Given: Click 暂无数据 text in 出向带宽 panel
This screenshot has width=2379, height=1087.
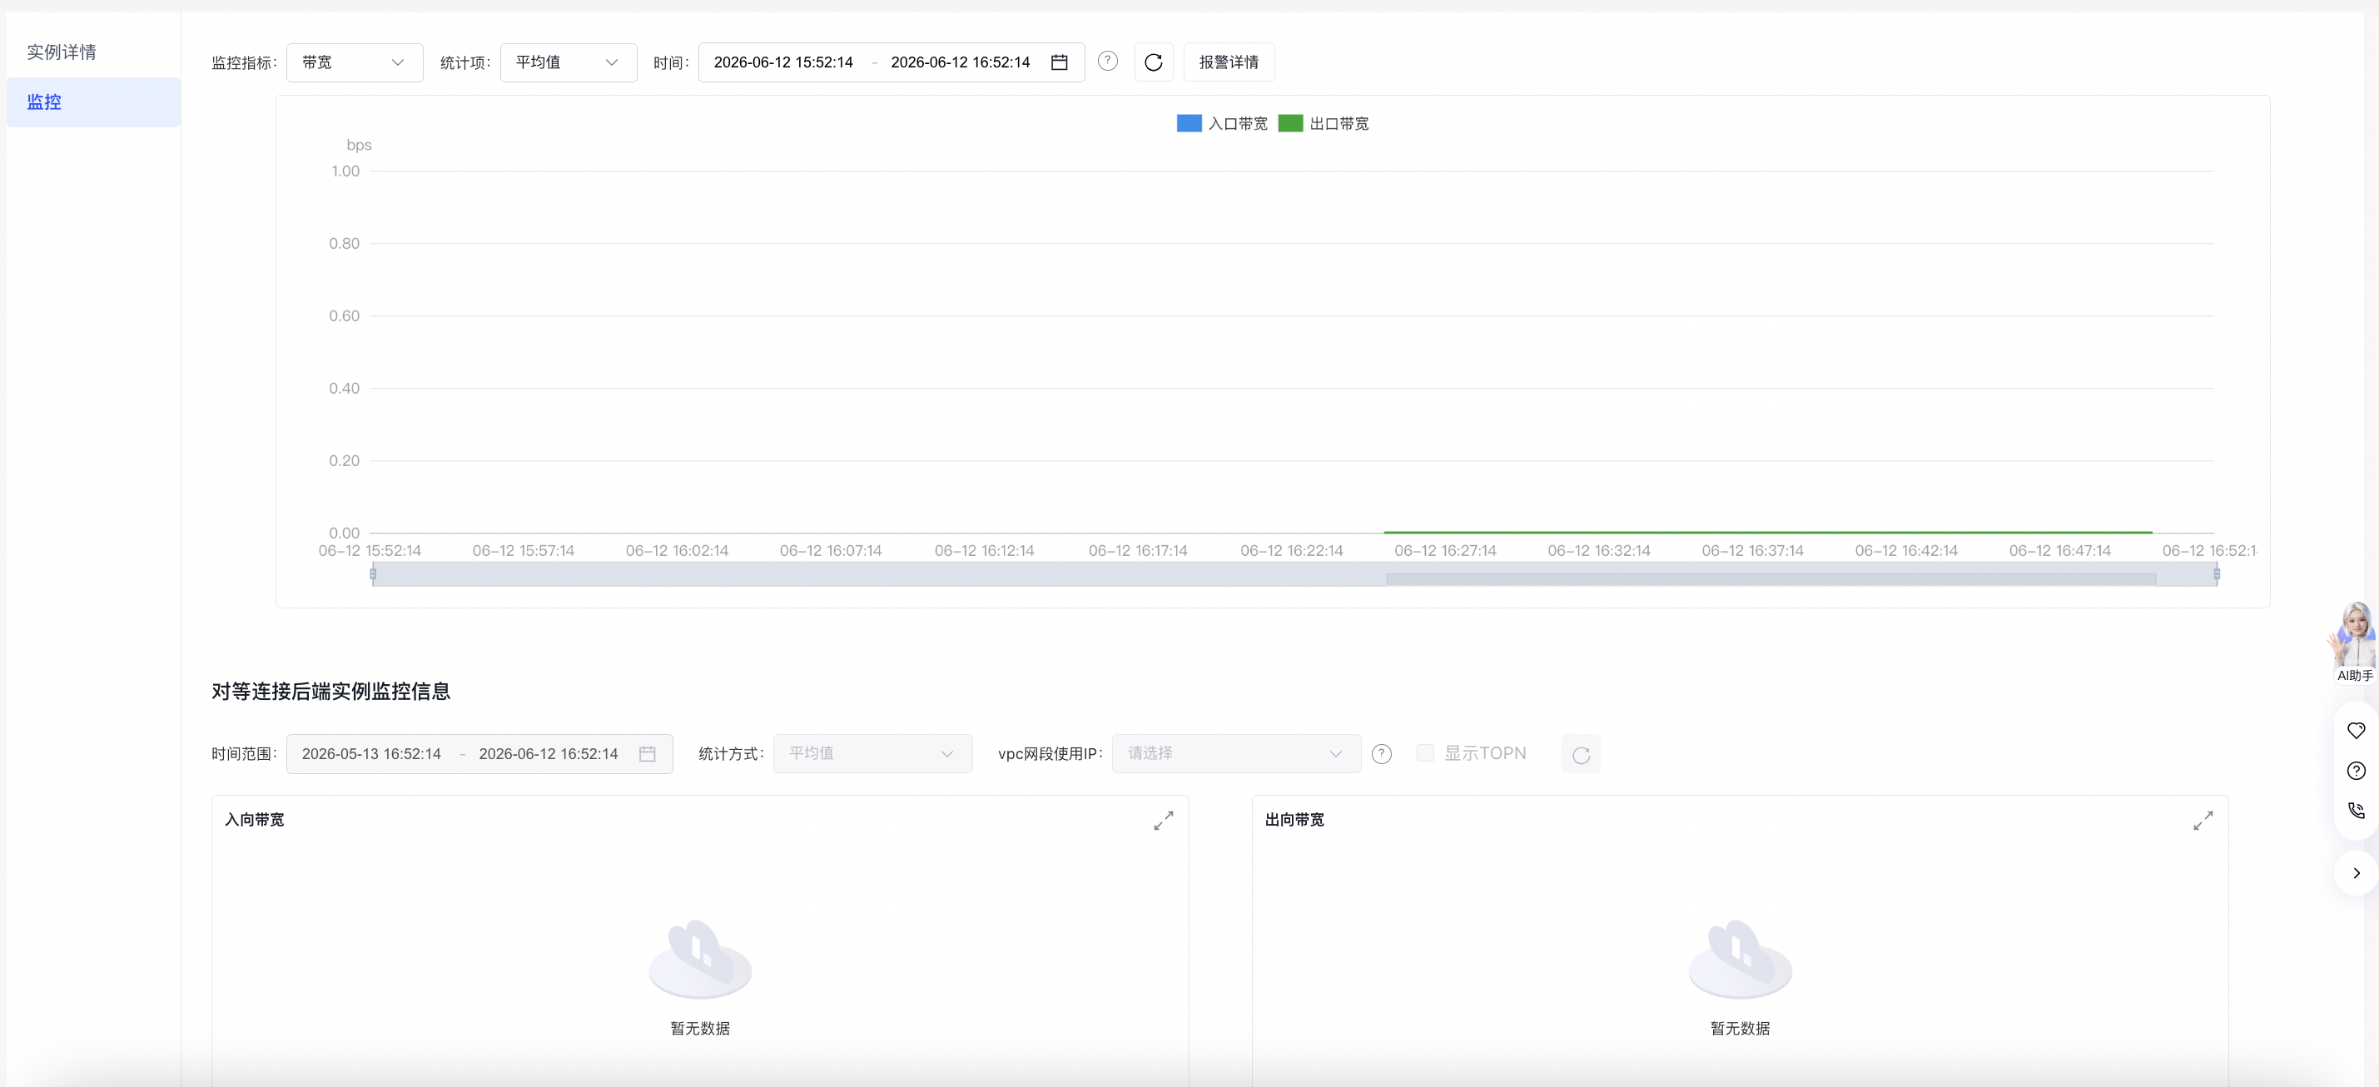Looking at the screenshot, I should coord(1740,1028).
